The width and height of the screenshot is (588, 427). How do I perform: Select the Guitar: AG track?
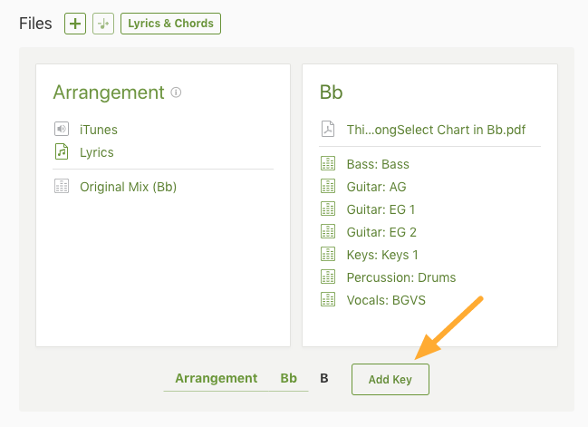pos(377,187)
